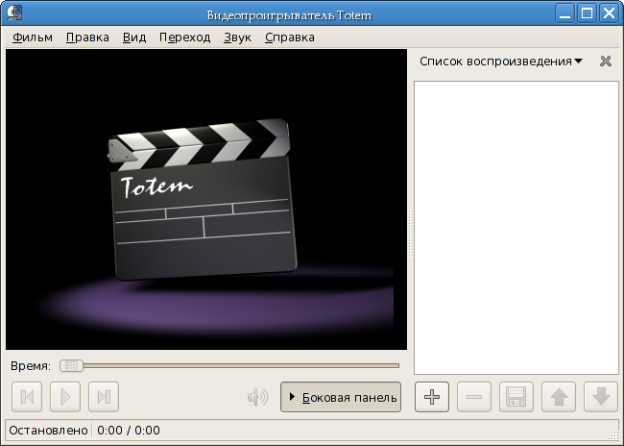Click the next chapter/track button
This screenshot has height=446, width=624.
(x=105, y=397)
